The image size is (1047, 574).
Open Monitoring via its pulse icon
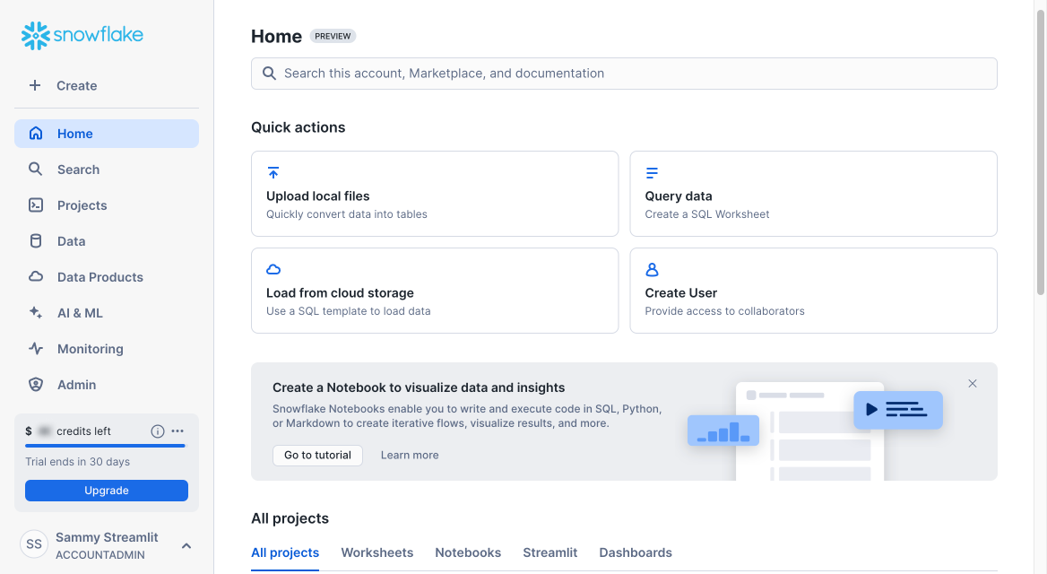(x=36, y=348)
